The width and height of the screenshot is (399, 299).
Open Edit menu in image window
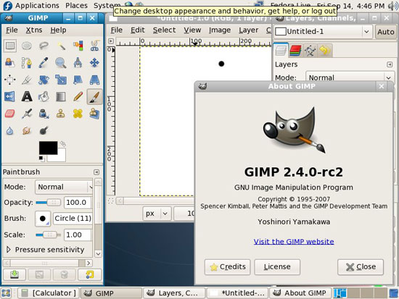pyautogui.click(x=138, y=30)
